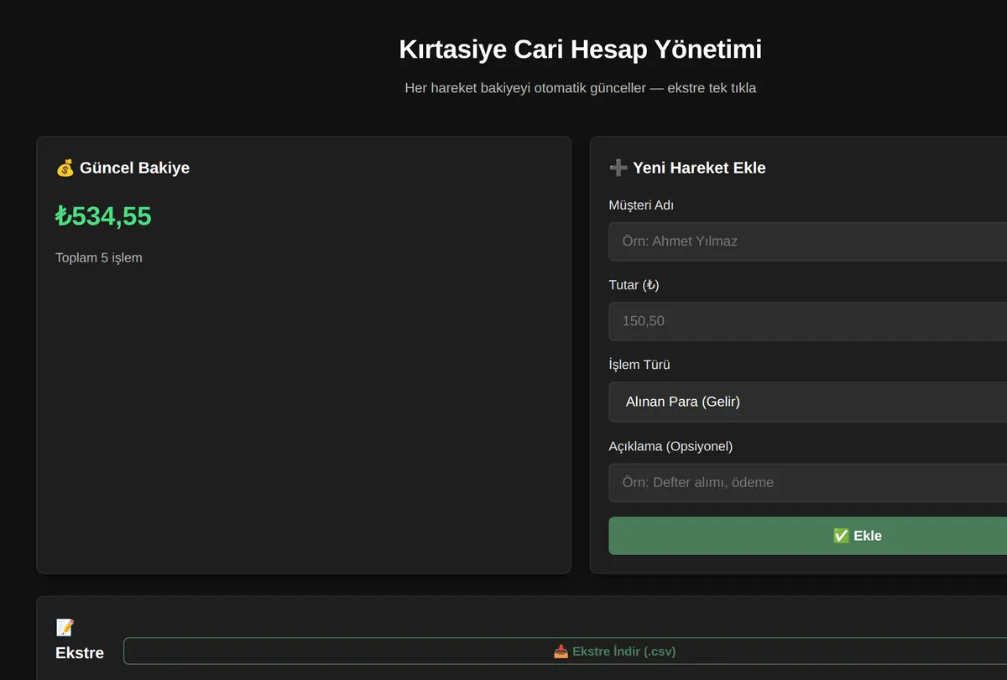The height and width of the screenshot is (680, 1007).
Task: Click the plus icon beside Yeni Hareket Ekle
Action: point(618,168)
